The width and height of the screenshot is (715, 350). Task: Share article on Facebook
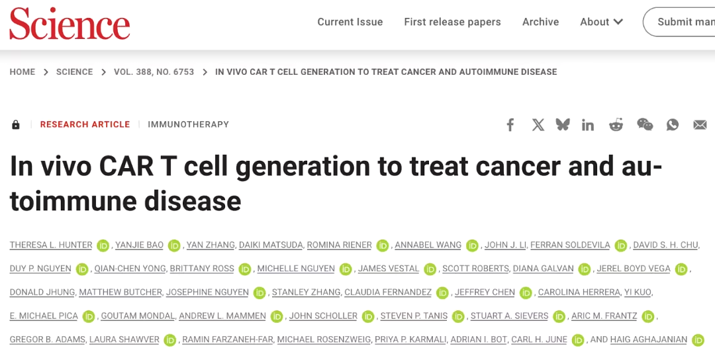(x=510, y=125)
